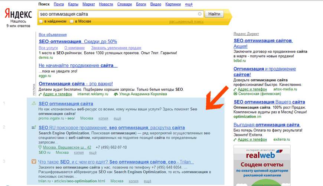Switch to the Новости service tab
The image size is (323, 186).
coord(106,4)
